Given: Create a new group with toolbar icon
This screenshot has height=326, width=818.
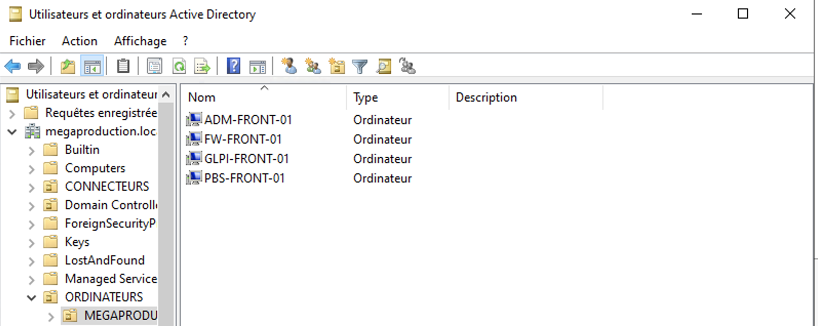Looking at the screenshot, I should tap(313, 66).
